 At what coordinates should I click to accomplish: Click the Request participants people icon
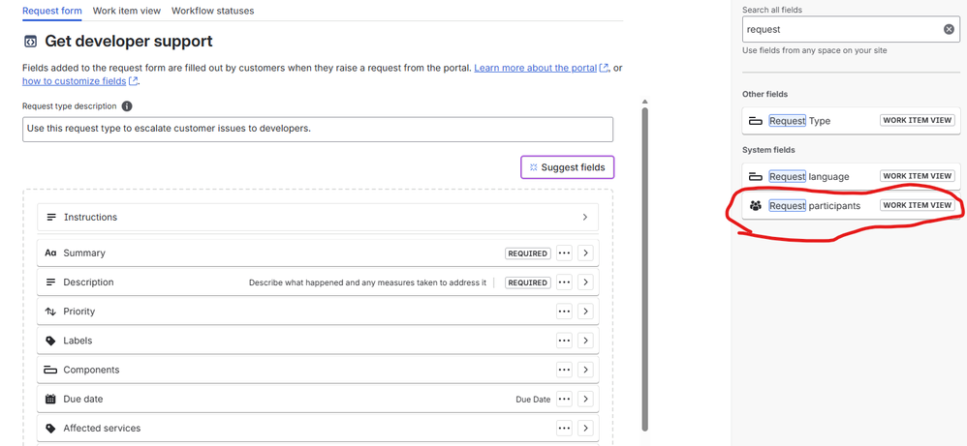point(756,206)
